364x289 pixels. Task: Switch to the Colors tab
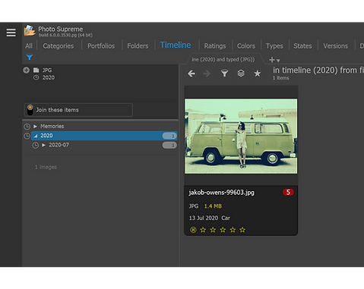246,46
